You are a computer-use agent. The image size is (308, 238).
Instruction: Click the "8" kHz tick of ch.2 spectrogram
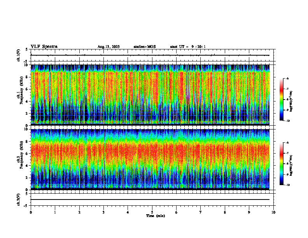coord(27,142)
